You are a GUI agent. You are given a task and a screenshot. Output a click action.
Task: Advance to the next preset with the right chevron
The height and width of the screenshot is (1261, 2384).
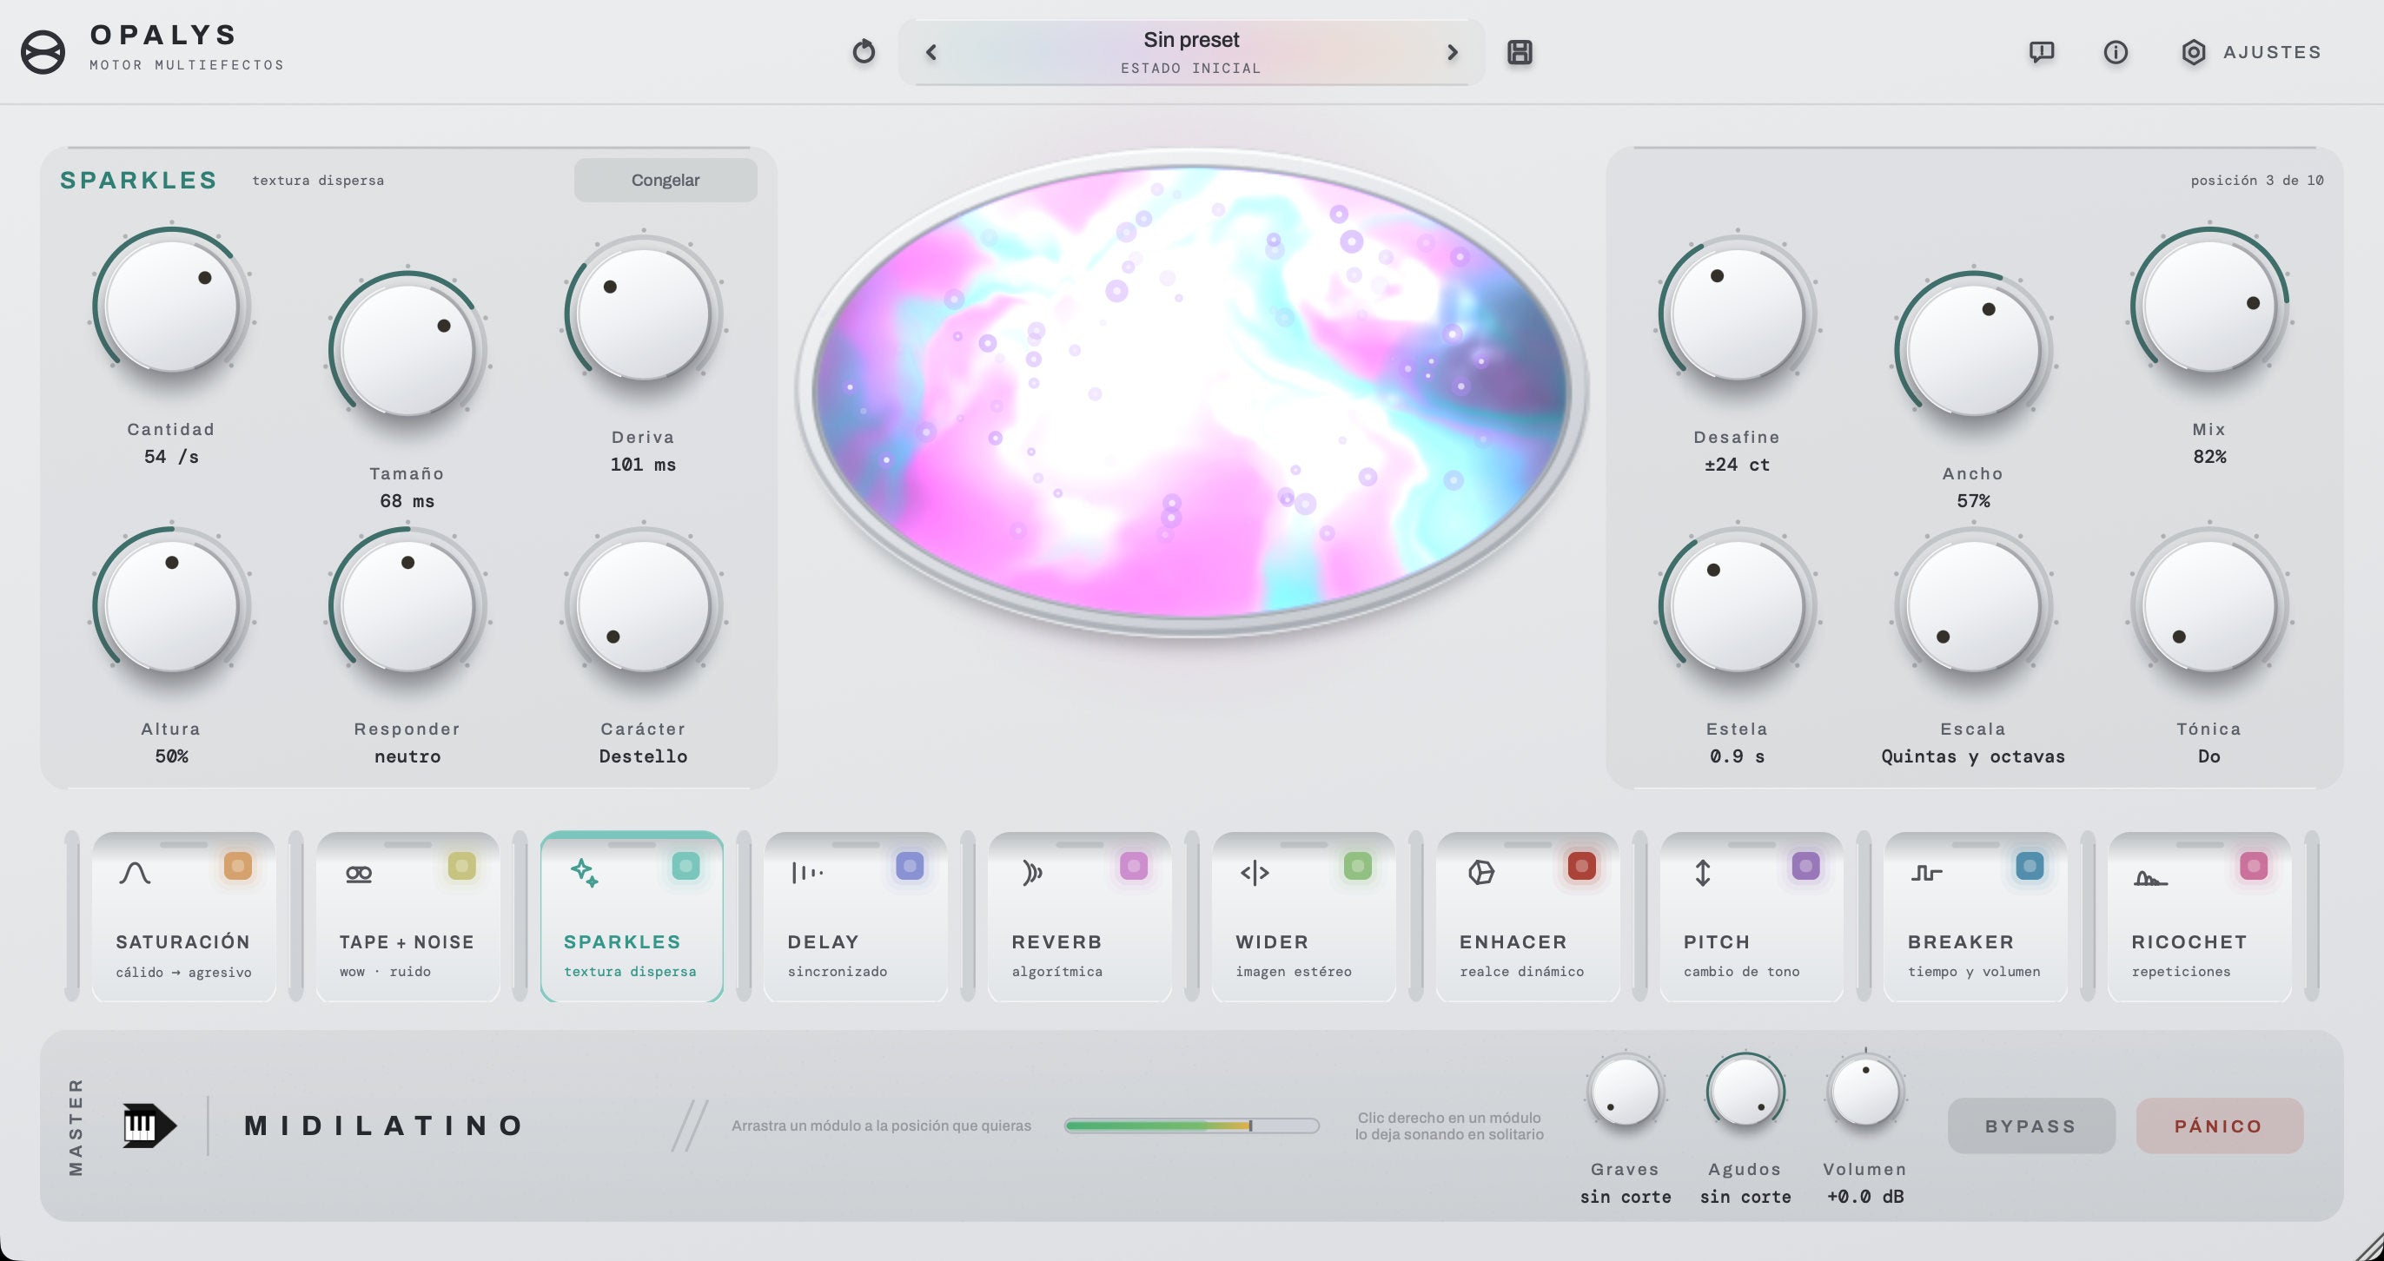[1452, 53]
